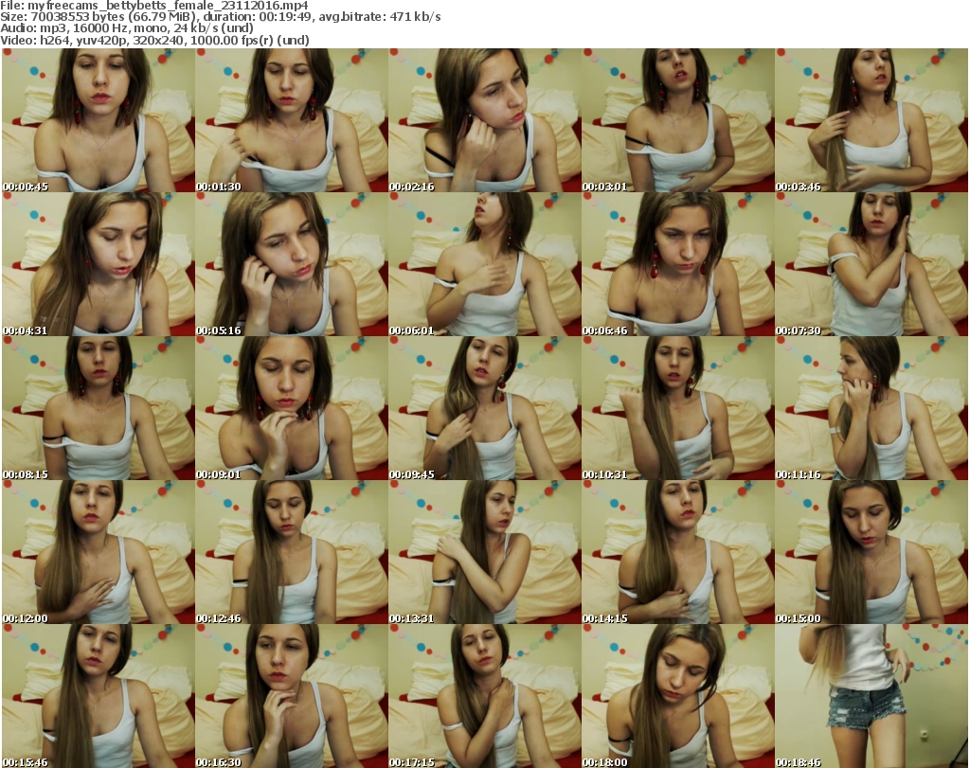This screenshot has width=970, height=768.
Task: Click the 'Size: 70038553 bytes' info line
Action: [220, 17]
